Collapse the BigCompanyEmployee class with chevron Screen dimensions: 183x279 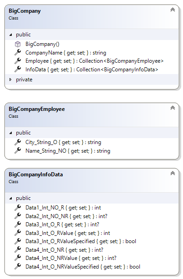point(173,108)
